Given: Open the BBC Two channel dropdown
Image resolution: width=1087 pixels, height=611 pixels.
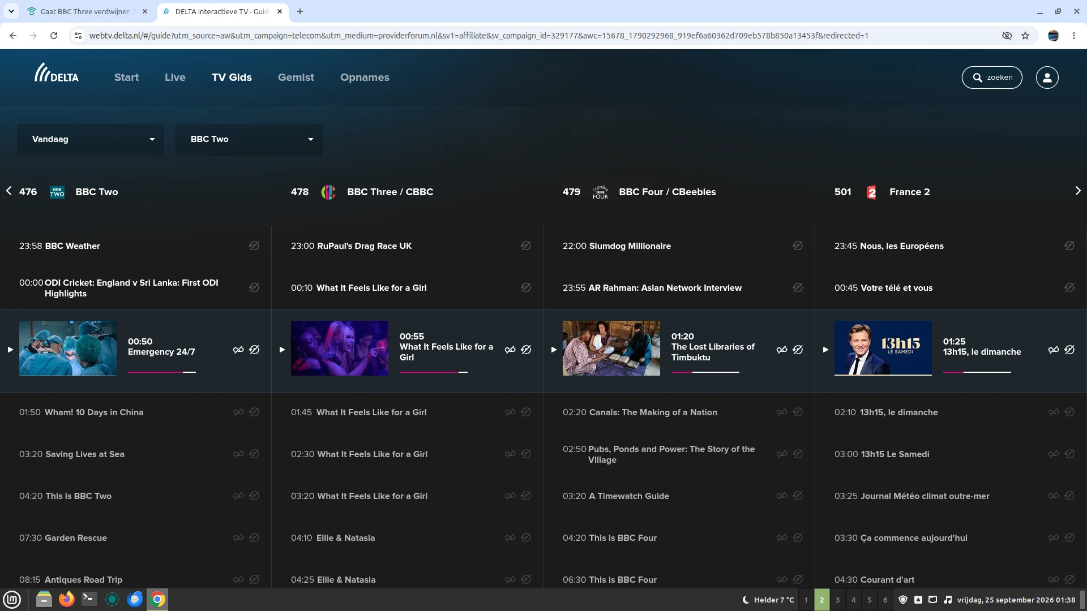Looking at the screenshot, I should [249, 139].
